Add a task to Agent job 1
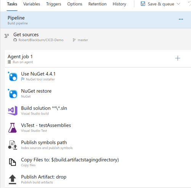Image resolution: width=191 pixels, height=188 pixels. click(178, 58)
